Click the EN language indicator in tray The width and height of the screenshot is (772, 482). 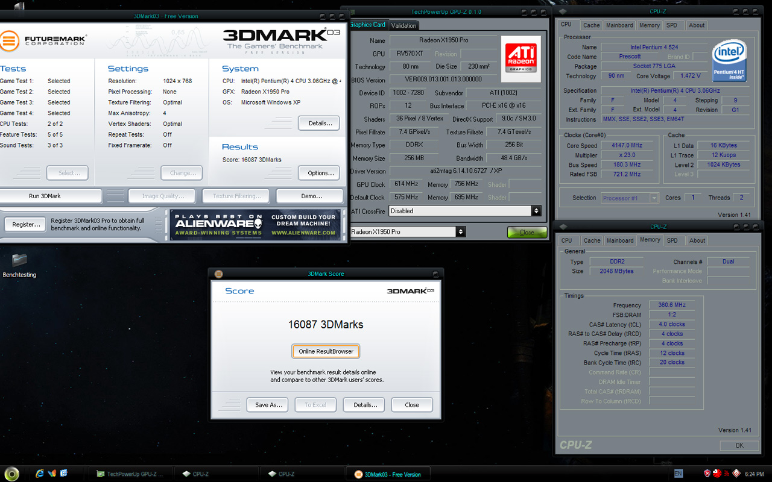[679, 474]
